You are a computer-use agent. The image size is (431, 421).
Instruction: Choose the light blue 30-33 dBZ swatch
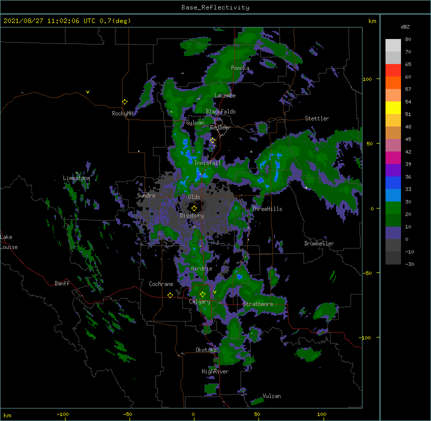point(393,195)
